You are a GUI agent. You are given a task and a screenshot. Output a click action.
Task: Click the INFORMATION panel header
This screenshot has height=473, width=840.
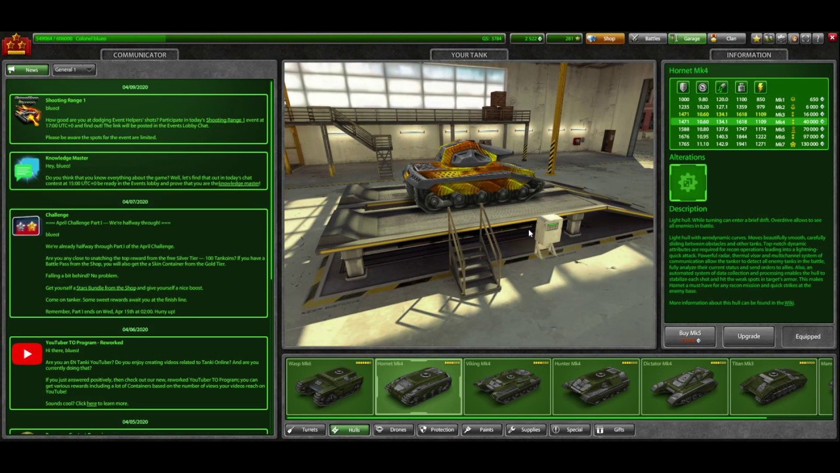coord(749,55)
